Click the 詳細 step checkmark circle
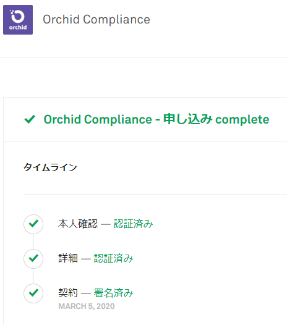287x325 pixels. (33, 259)
